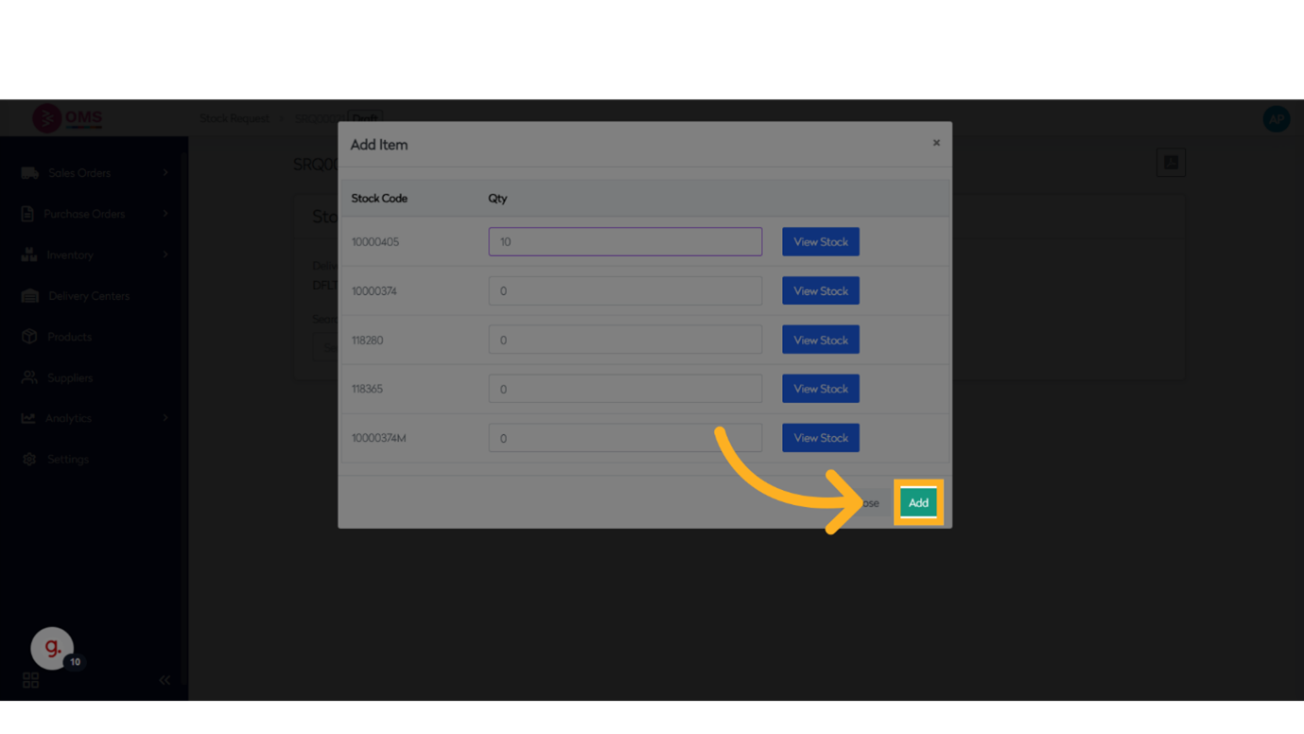Close the Add Item dialog with X
The image size is (1304, 734).
pos(936,143)
